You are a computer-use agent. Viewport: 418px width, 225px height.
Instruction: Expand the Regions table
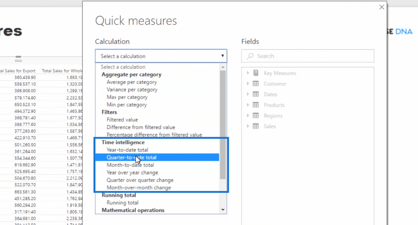pos(248,115)
